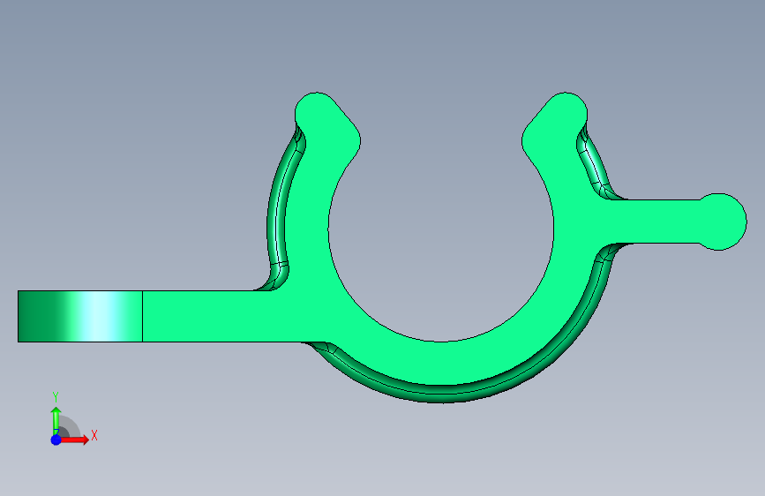Viewport: 765px width, 496px height.
Task: Click the green Y axis arrow of the triad
Action: point(56,420)
